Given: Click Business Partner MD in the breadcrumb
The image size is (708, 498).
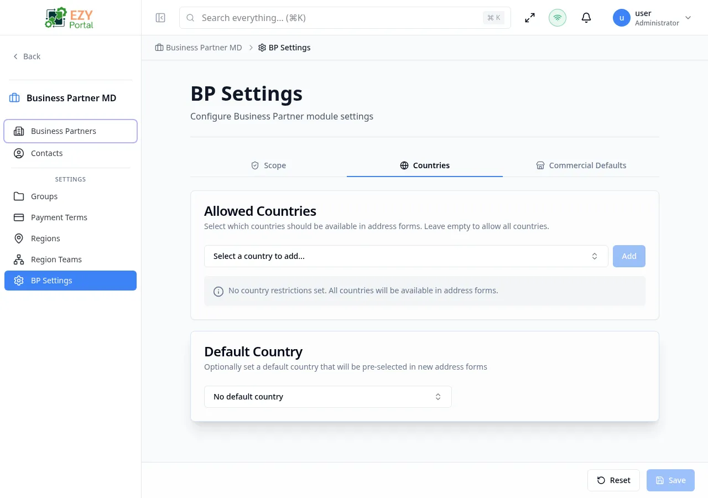Looking at the screenshot, I should (x=204, y=47).
